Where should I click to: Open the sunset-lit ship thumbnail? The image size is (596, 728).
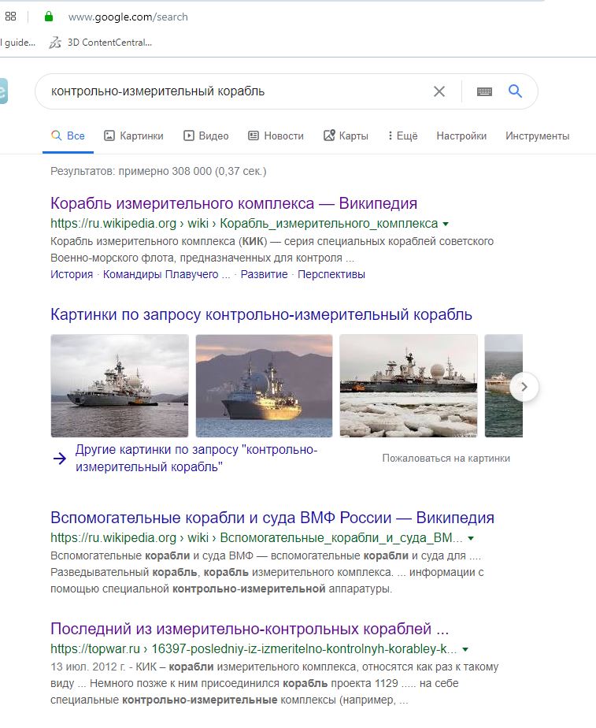264,386
